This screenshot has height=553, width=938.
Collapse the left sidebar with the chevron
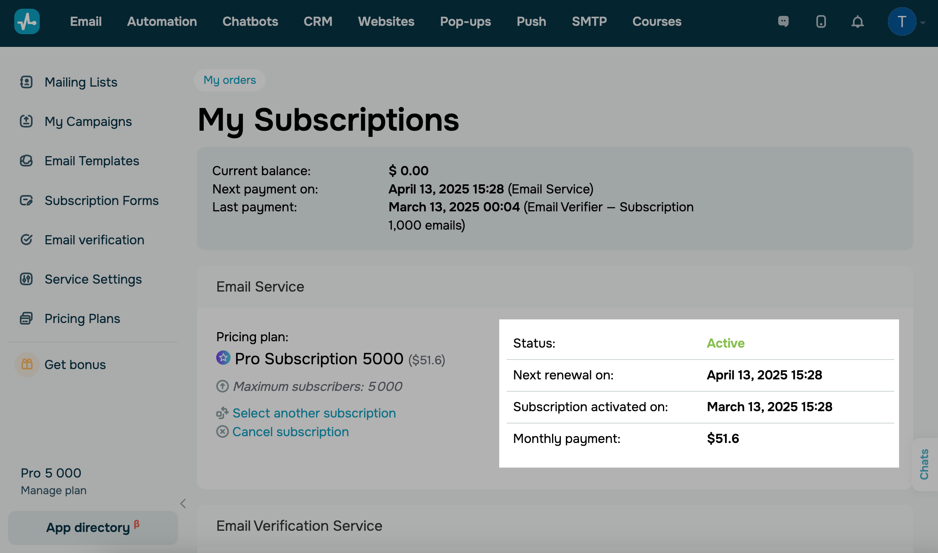coord(183,504)
